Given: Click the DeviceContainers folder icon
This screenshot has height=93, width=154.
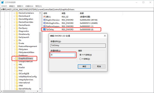Looking at the screenshot, I should (x=17, y=13).
